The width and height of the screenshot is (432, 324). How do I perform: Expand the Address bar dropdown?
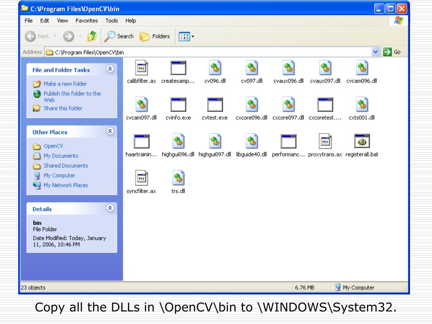tap(375, 52)
